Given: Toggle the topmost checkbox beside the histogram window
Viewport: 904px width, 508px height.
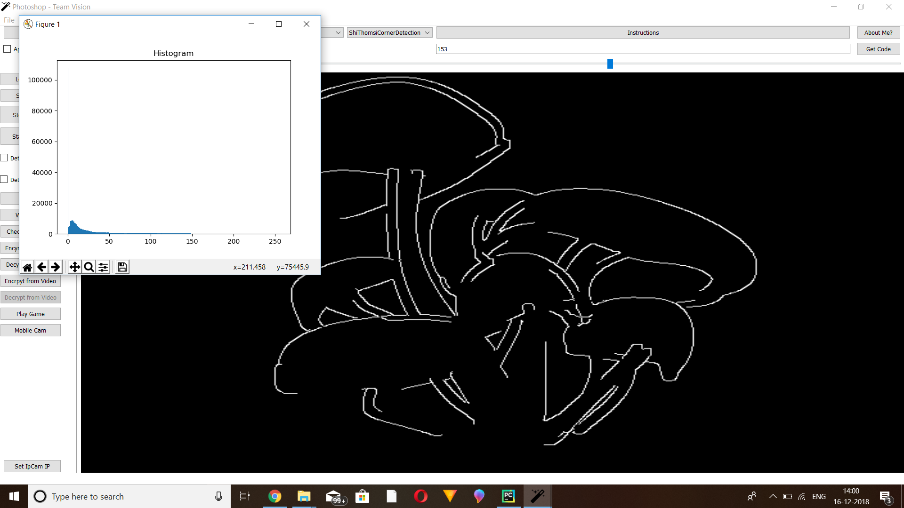Looking at the screenshot, I should (x=7, y=49).
